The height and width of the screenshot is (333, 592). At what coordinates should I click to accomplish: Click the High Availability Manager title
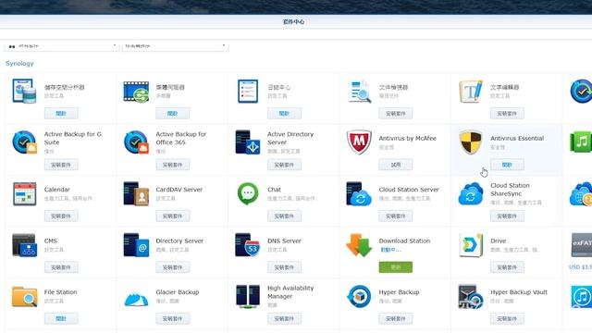tap(290, 292)
